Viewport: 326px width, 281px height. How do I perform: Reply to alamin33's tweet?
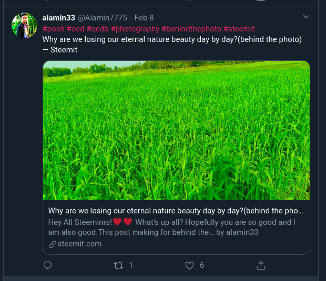pos(48,266)
